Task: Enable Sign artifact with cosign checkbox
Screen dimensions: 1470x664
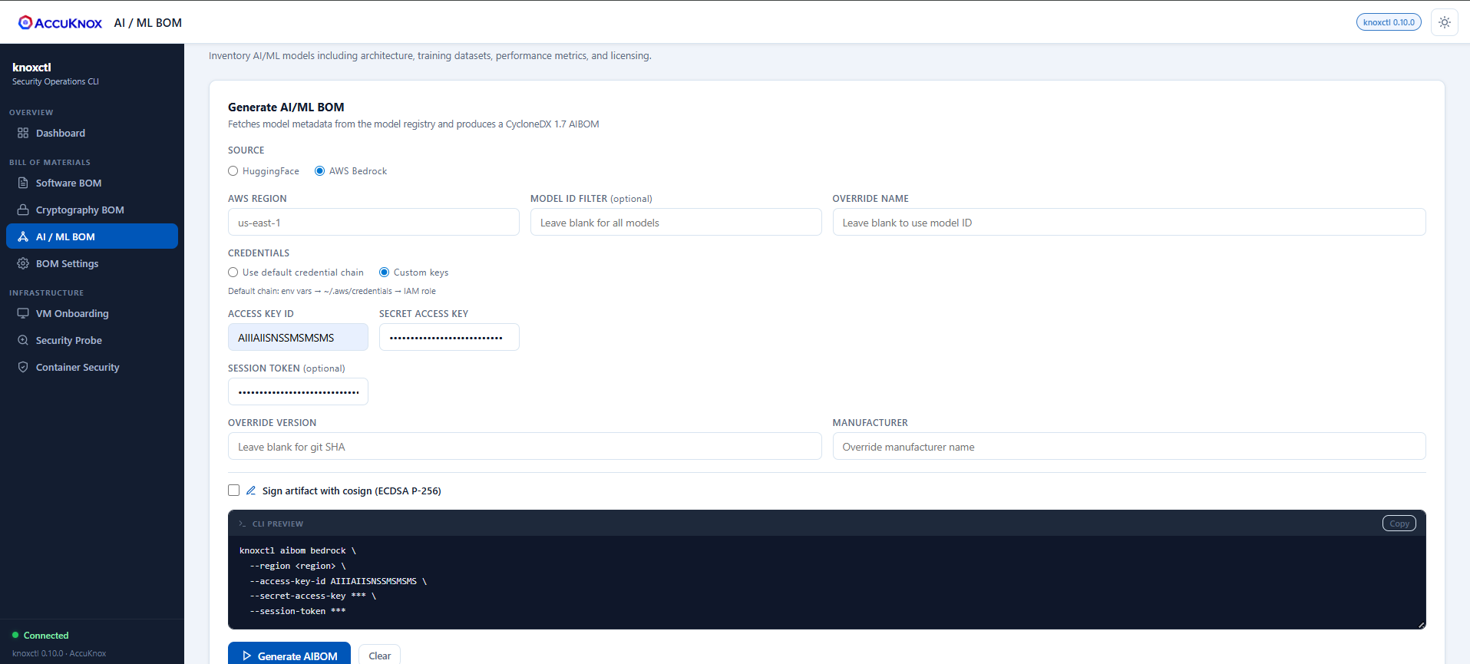Action: [x=234, y=491]
